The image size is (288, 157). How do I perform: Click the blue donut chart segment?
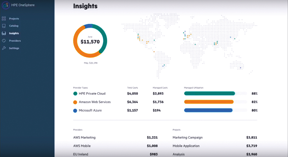tap(88, 26)
